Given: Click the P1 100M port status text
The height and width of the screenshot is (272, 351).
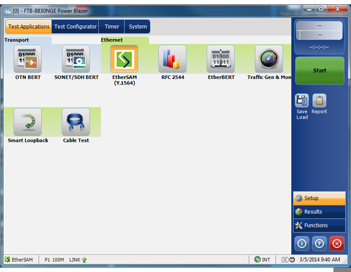Looking at the screenshot, I should tap(54, 260).
